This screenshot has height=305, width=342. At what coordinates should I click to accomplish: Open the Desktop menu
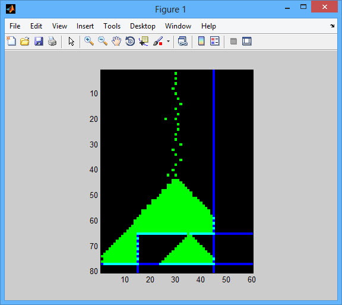pos(142,26)
